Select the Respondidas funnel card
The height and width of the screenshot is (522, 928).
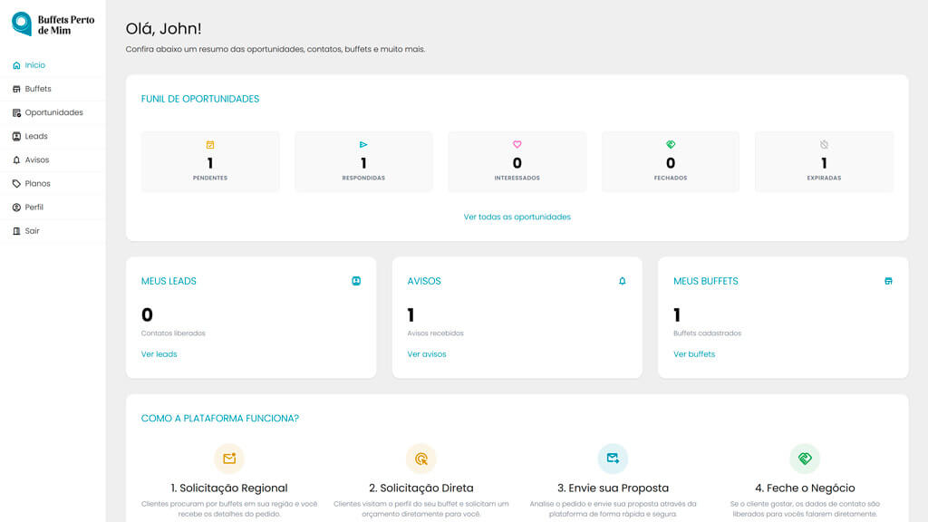point(363,161)
